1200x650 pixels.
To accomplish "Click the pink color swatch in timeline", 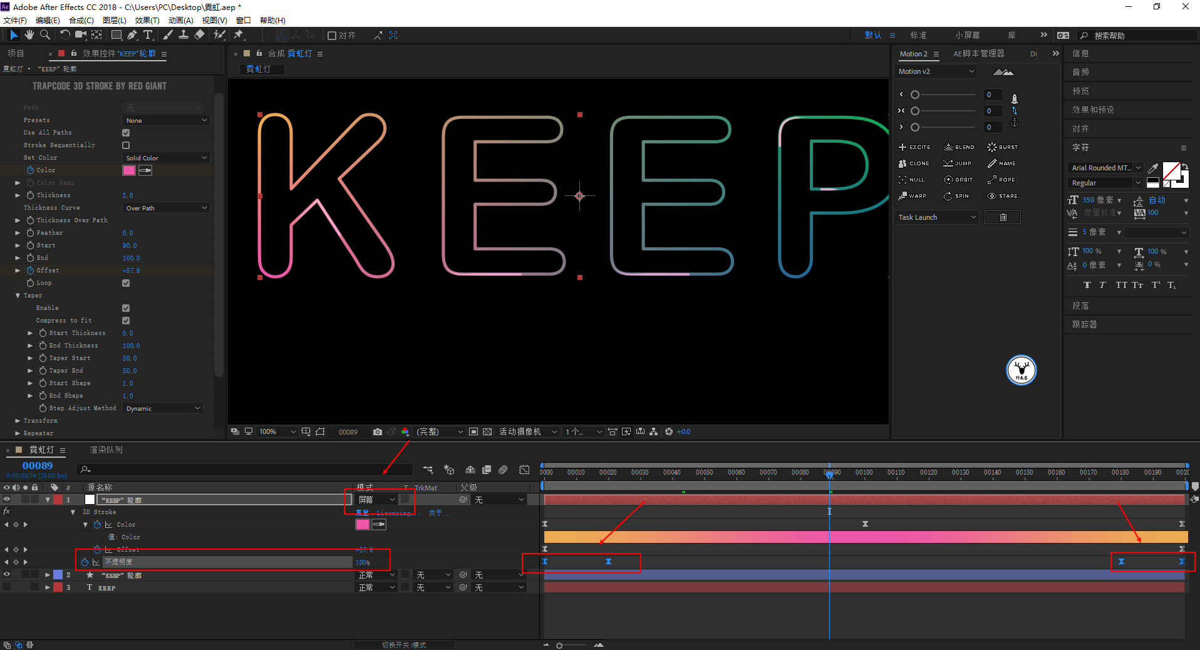I will [x=363, y=525].
